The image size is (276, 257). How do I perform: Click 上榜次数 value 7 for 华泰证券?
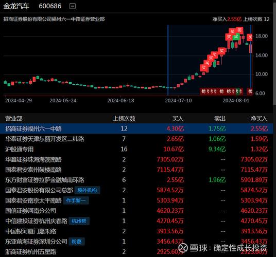(124, 139)
